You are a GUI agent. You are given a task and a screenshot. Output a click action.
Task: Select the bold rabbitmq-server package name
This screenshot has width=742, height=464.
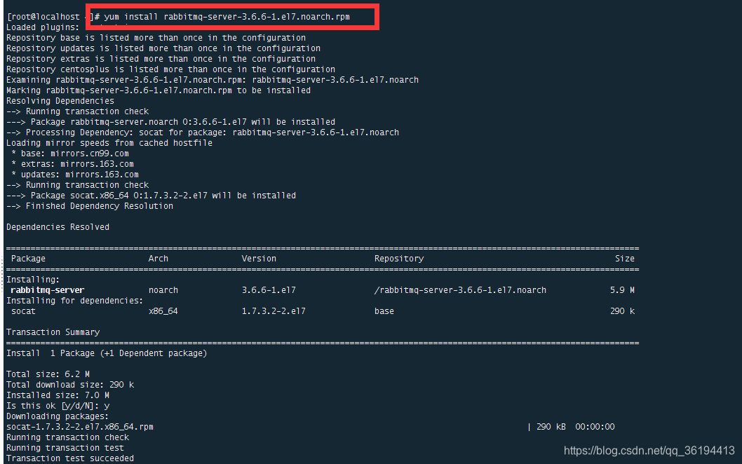point(47,290)
